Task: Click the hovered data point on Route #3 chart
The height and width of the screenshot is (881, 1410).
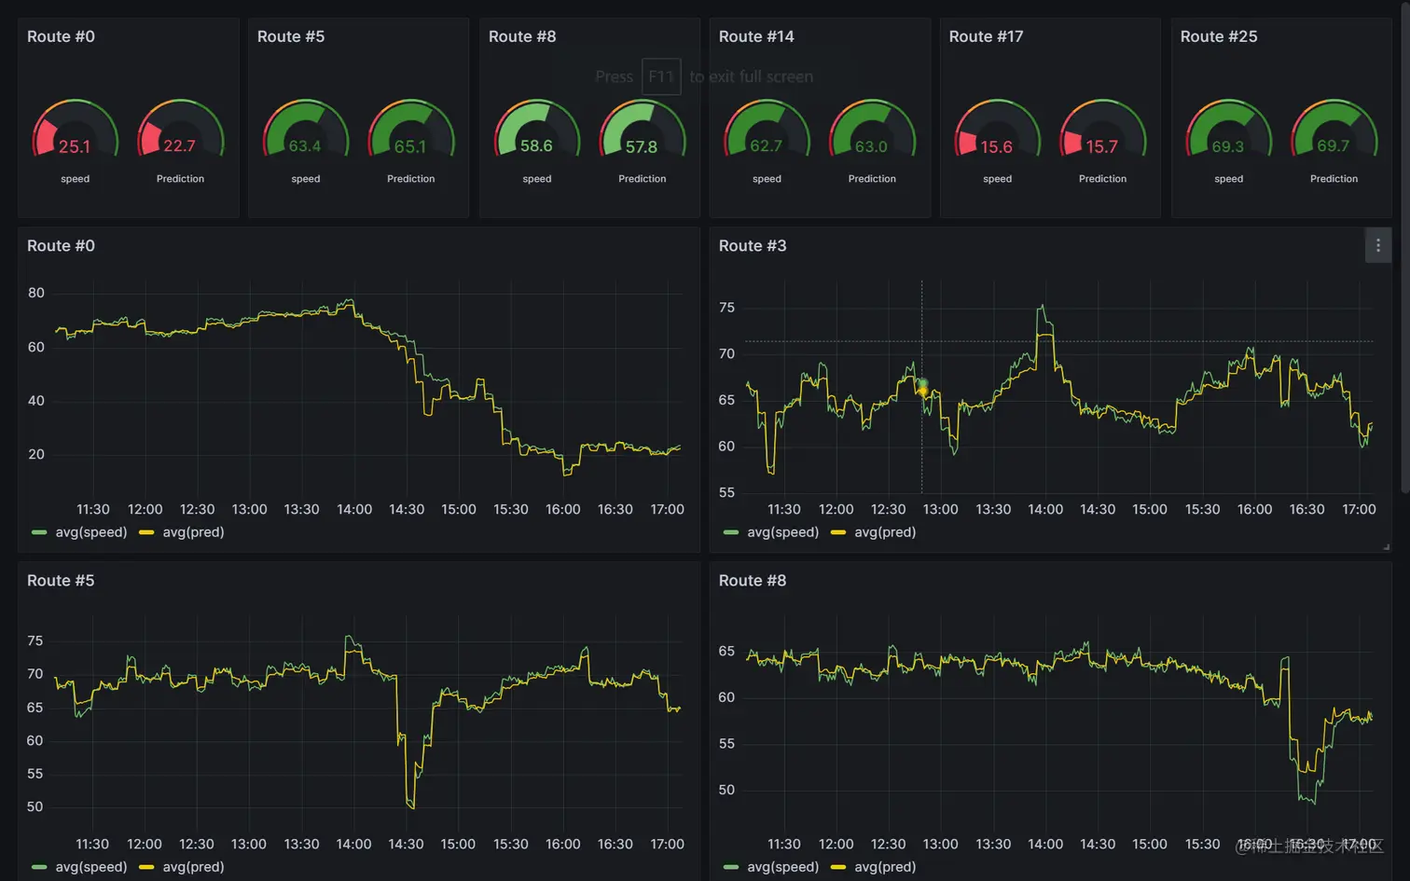Action: tap(922, 387)
